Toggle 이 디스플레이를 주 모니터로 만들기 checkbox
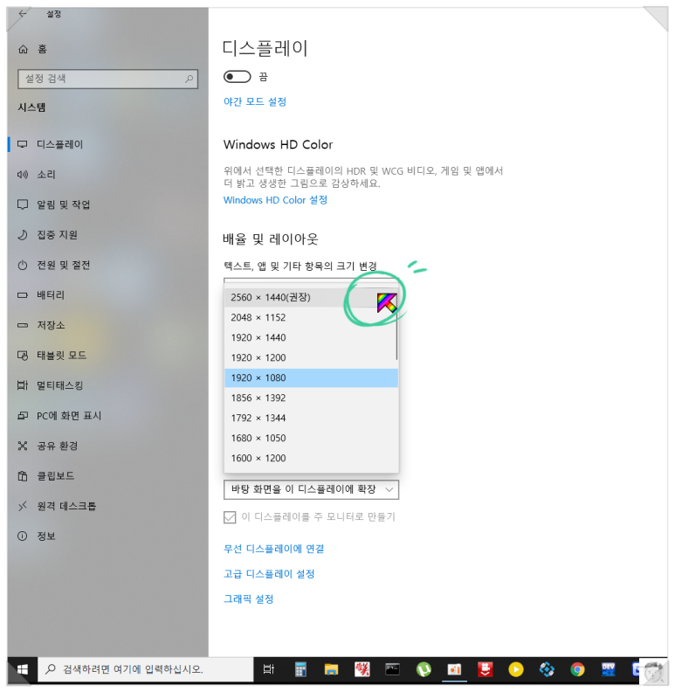The width and height of the screenshot is (675, 692). pyautogui.click(x=230, y=516)
